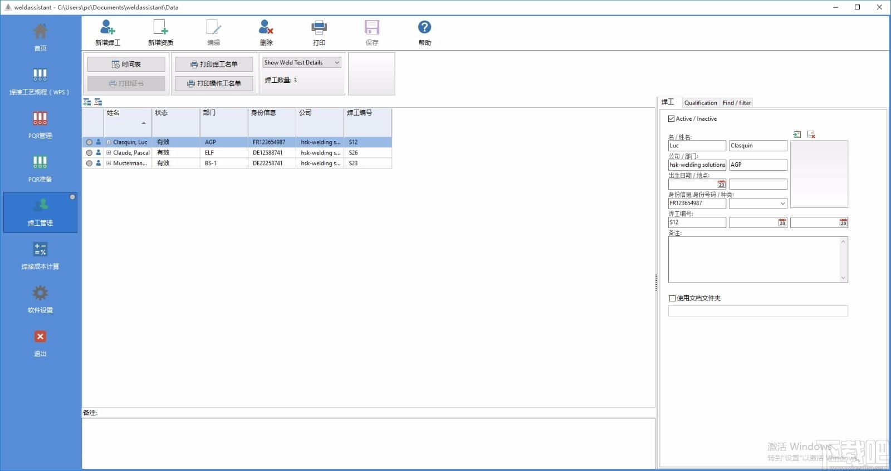Viewport: 891px width, 471px height.
Task: Open the 帮助 help icon
Action: 424,27
